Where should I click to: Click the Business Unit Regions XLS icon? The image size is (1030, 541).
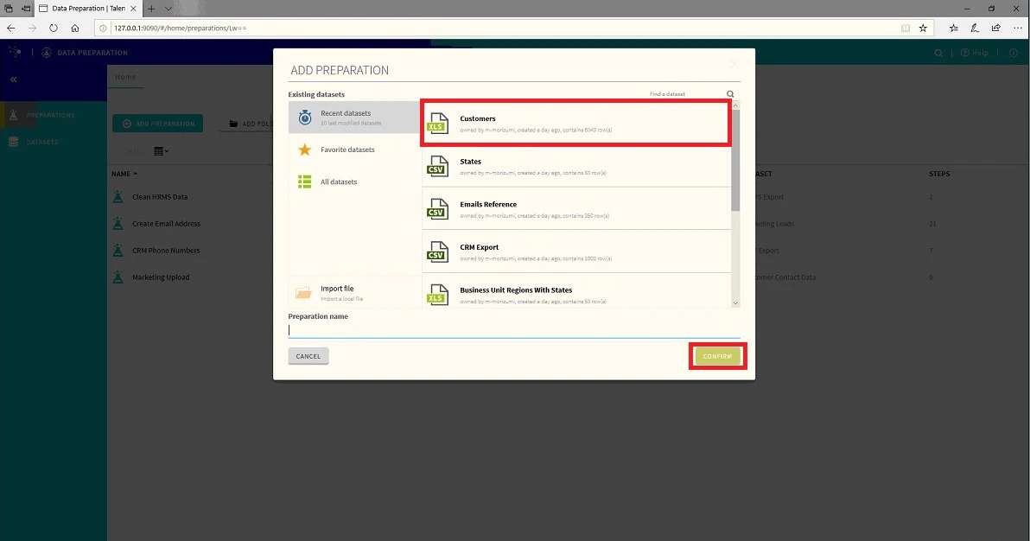click(437, 295)
